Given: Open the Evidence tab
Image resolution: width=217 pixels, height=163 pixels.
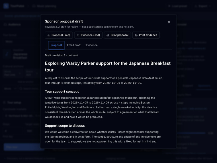Looking at the screenshot, I should point(92,45).
